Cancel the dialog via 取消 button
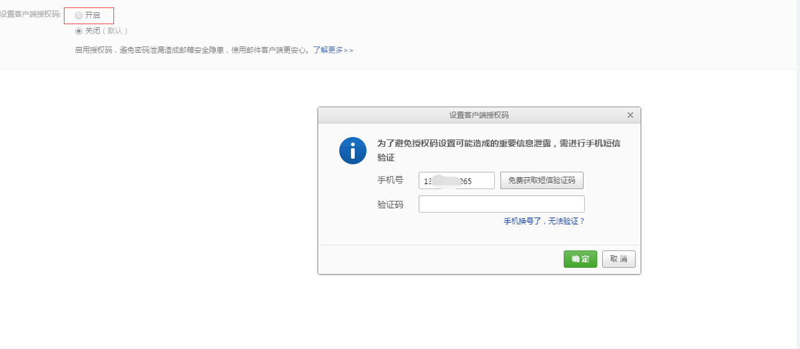 click(618, 259)
